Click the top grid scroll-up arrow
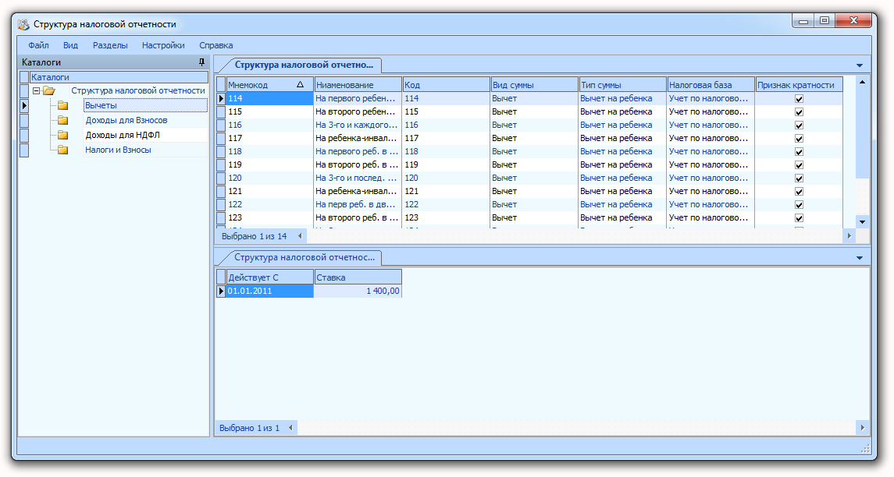This screenshot has height=477, width=894. [862, 82]
